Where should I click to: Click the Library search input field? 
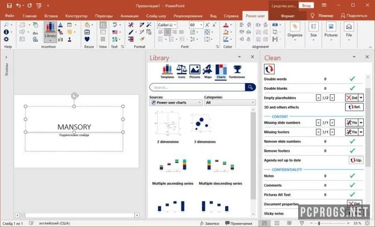pos(197,87)
